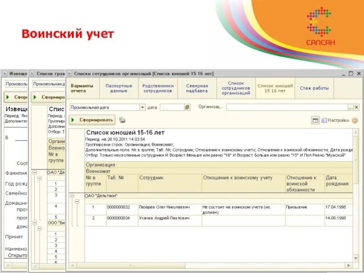
Task: Click the Список граждан window title icon
Action: tap(32, 74)
